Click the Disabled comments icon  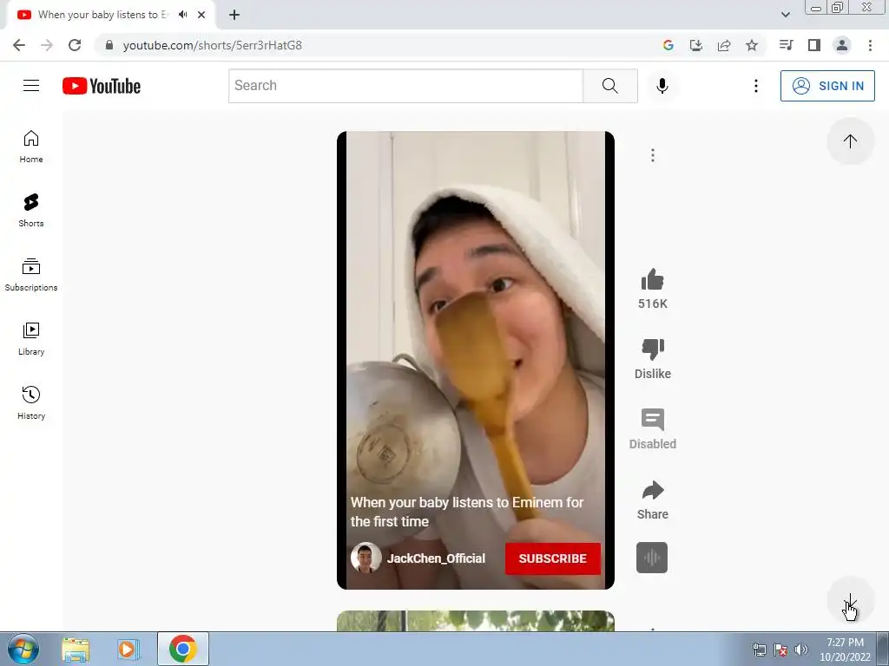[652, 420]
